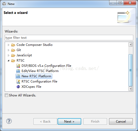Enable the Show All Wizards checkbox
The height and width of the screenshot is (131, 138).
point(6,95)
